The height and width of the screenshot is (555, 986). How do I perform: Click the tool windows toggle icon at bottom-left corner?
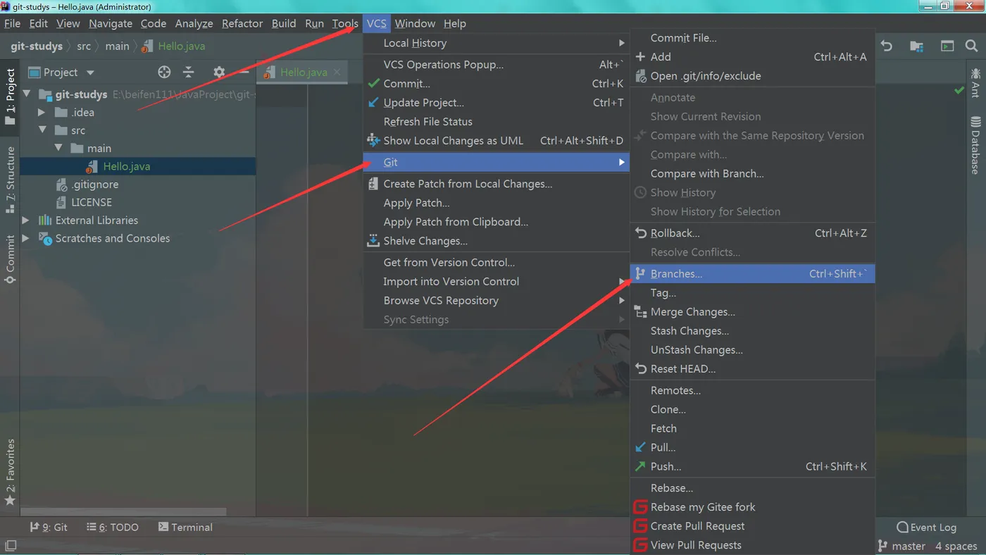click(x=11, y=545)
